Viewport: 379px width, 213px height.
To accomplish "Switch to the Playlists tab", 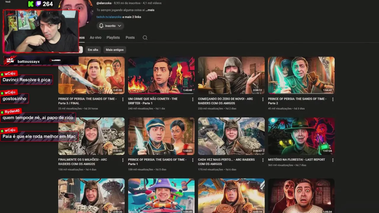I will (113, 38).
